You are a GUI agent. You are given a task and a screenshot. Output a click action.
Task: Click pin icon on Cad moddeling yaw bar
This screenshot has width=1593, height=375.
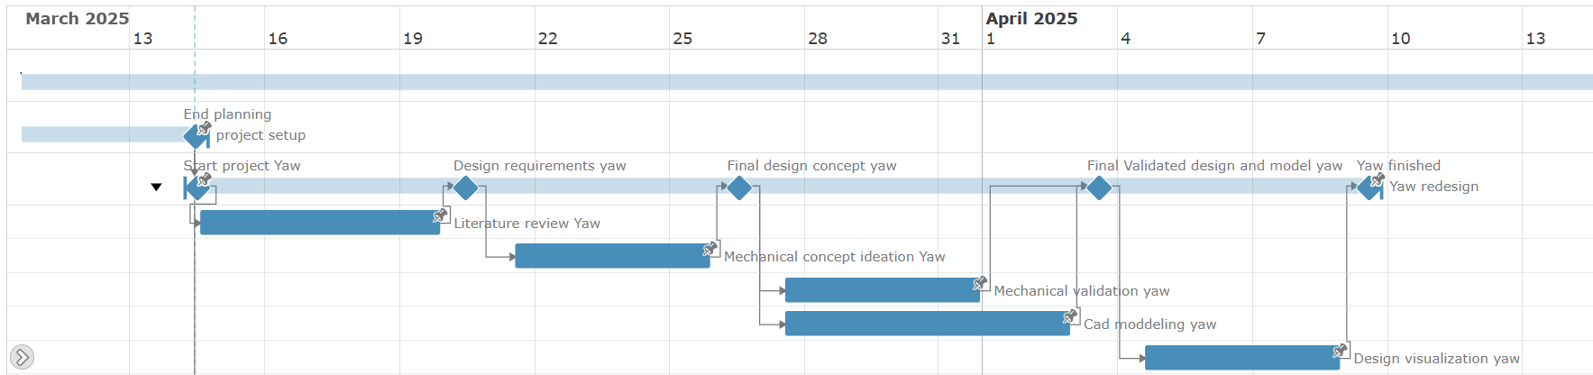[x=1070, y=316]
